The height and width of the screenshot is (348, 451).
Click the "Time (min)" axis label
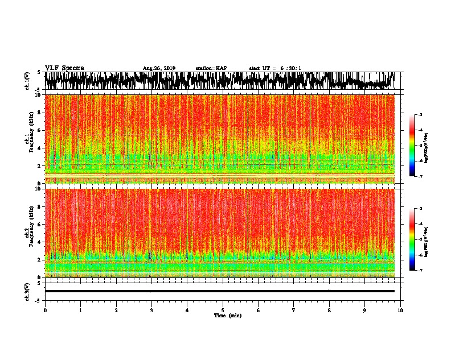228,316
